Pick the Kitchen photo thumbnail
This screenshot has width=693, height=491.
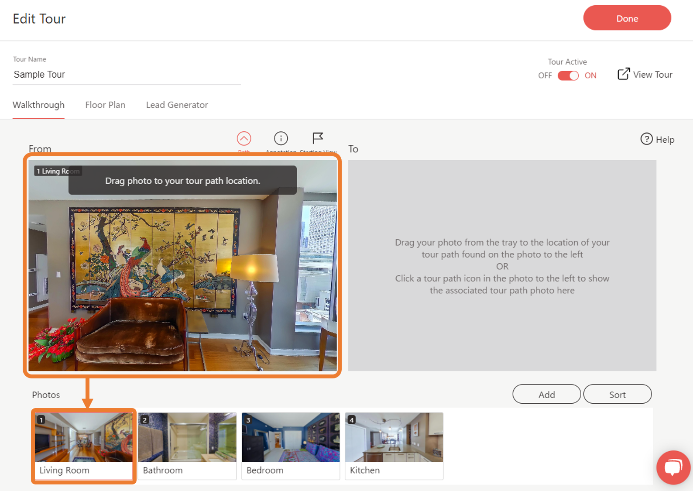(394, 438)
